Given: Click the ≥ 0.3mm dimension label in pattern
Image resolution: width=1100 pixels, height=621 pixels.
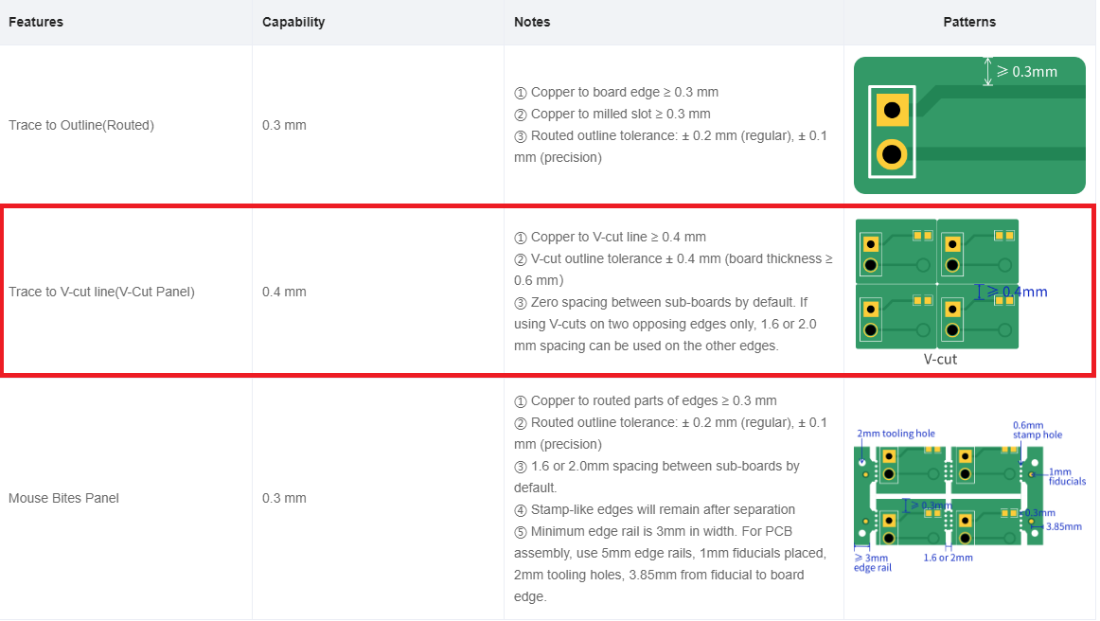Looking at the screenshot, I should [1027, 72].
